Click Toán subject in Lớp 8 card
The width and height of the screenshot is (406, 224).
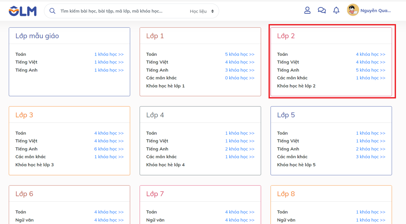[282, 212]
